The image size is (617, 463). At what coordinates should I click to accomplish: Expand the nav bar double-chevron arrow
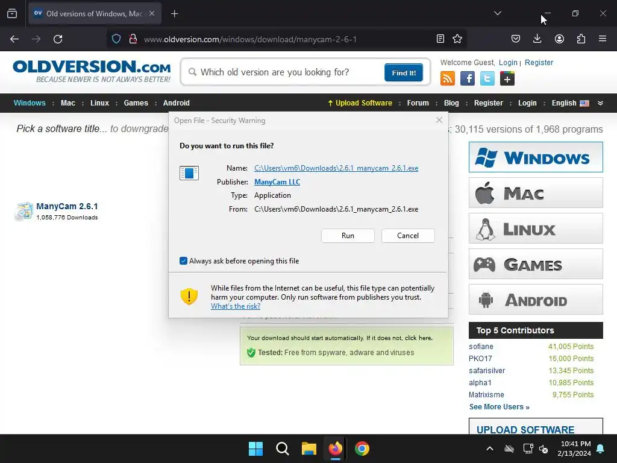click(600, 103)
